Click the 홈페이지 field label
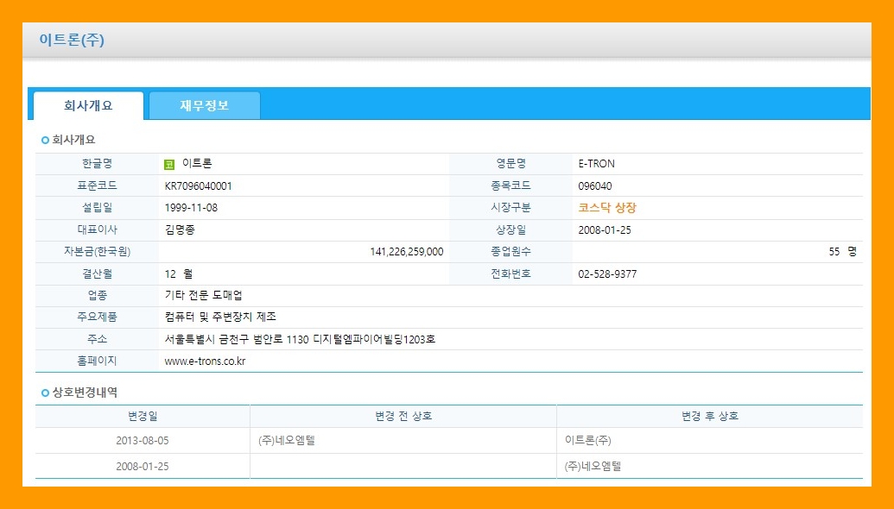The width and height of the screenshot is (894, 509). (x=98, y=361)
